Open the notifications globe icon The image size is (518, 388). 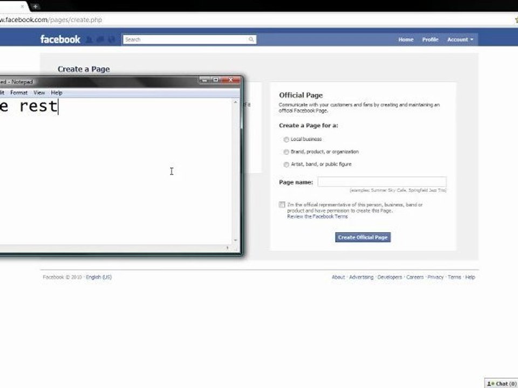tap(111, 39)
